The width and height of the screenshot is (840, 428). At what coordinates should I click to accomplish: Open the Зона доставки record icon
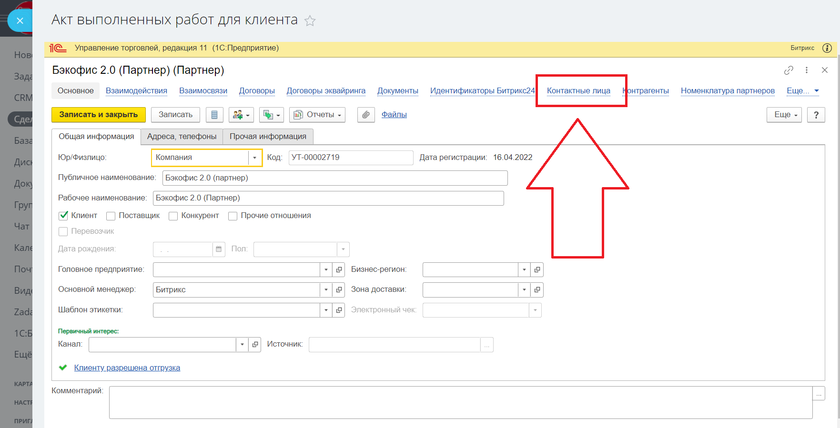pos(537,290)
